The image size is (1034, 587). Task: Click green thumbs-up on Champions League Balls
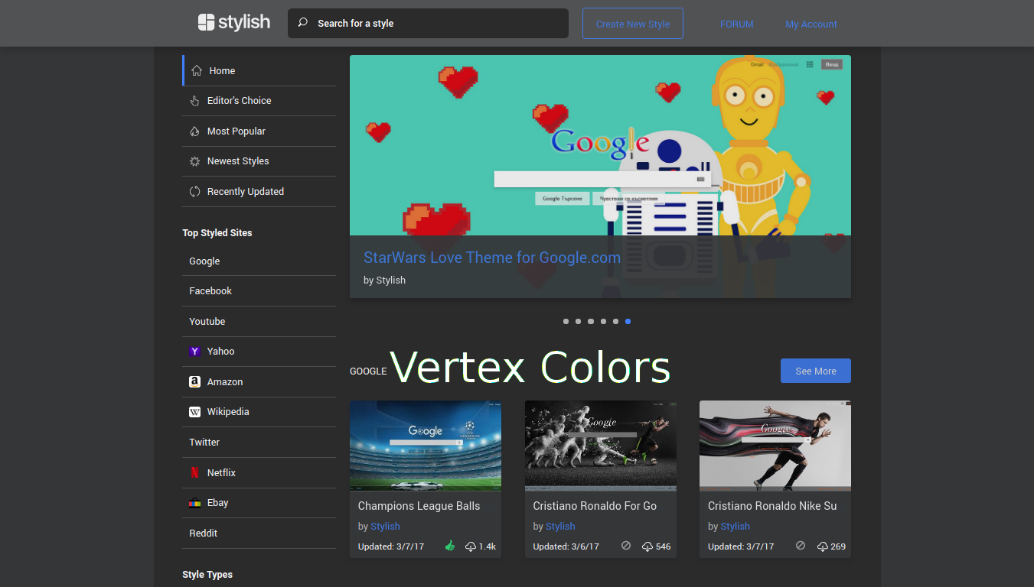(450, 546)
